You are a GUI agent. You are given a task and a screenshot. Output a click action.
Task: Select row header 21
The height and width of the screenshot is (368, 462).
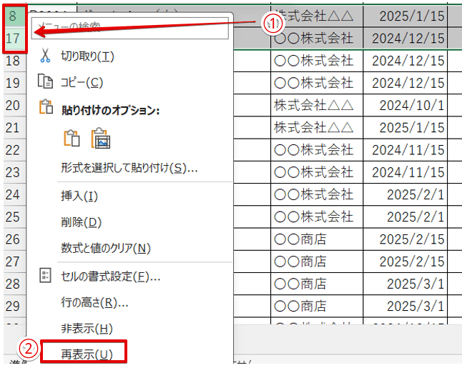coord(15,128)
